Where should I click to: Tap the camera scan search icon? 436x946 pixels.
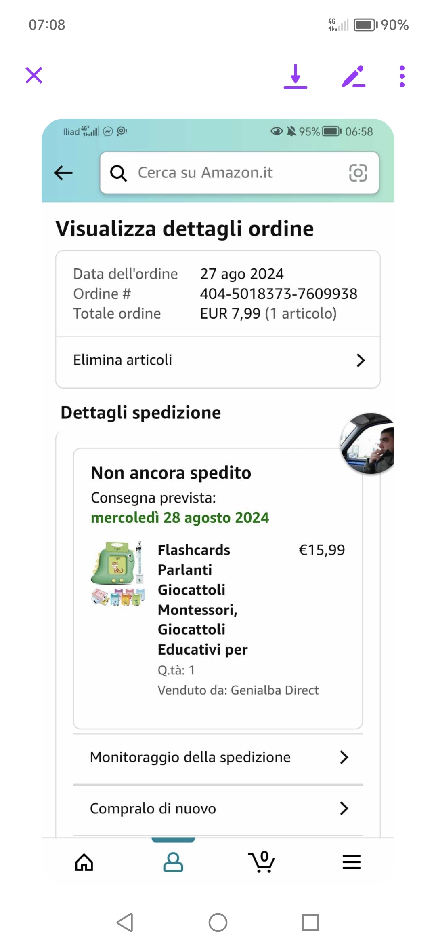point(358,173)
